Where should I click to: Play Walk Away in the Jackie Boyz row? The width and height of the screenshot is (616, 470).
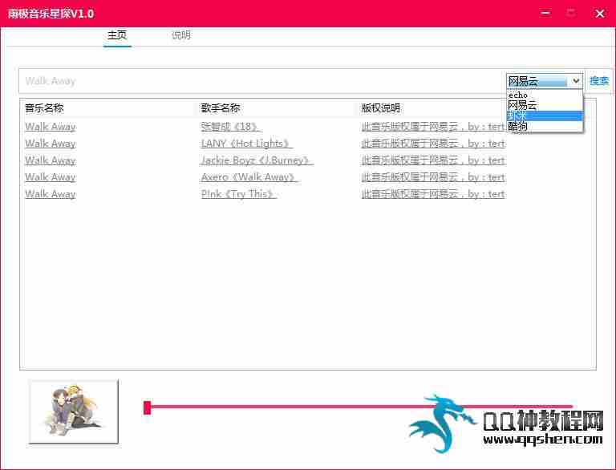point(51,160)
